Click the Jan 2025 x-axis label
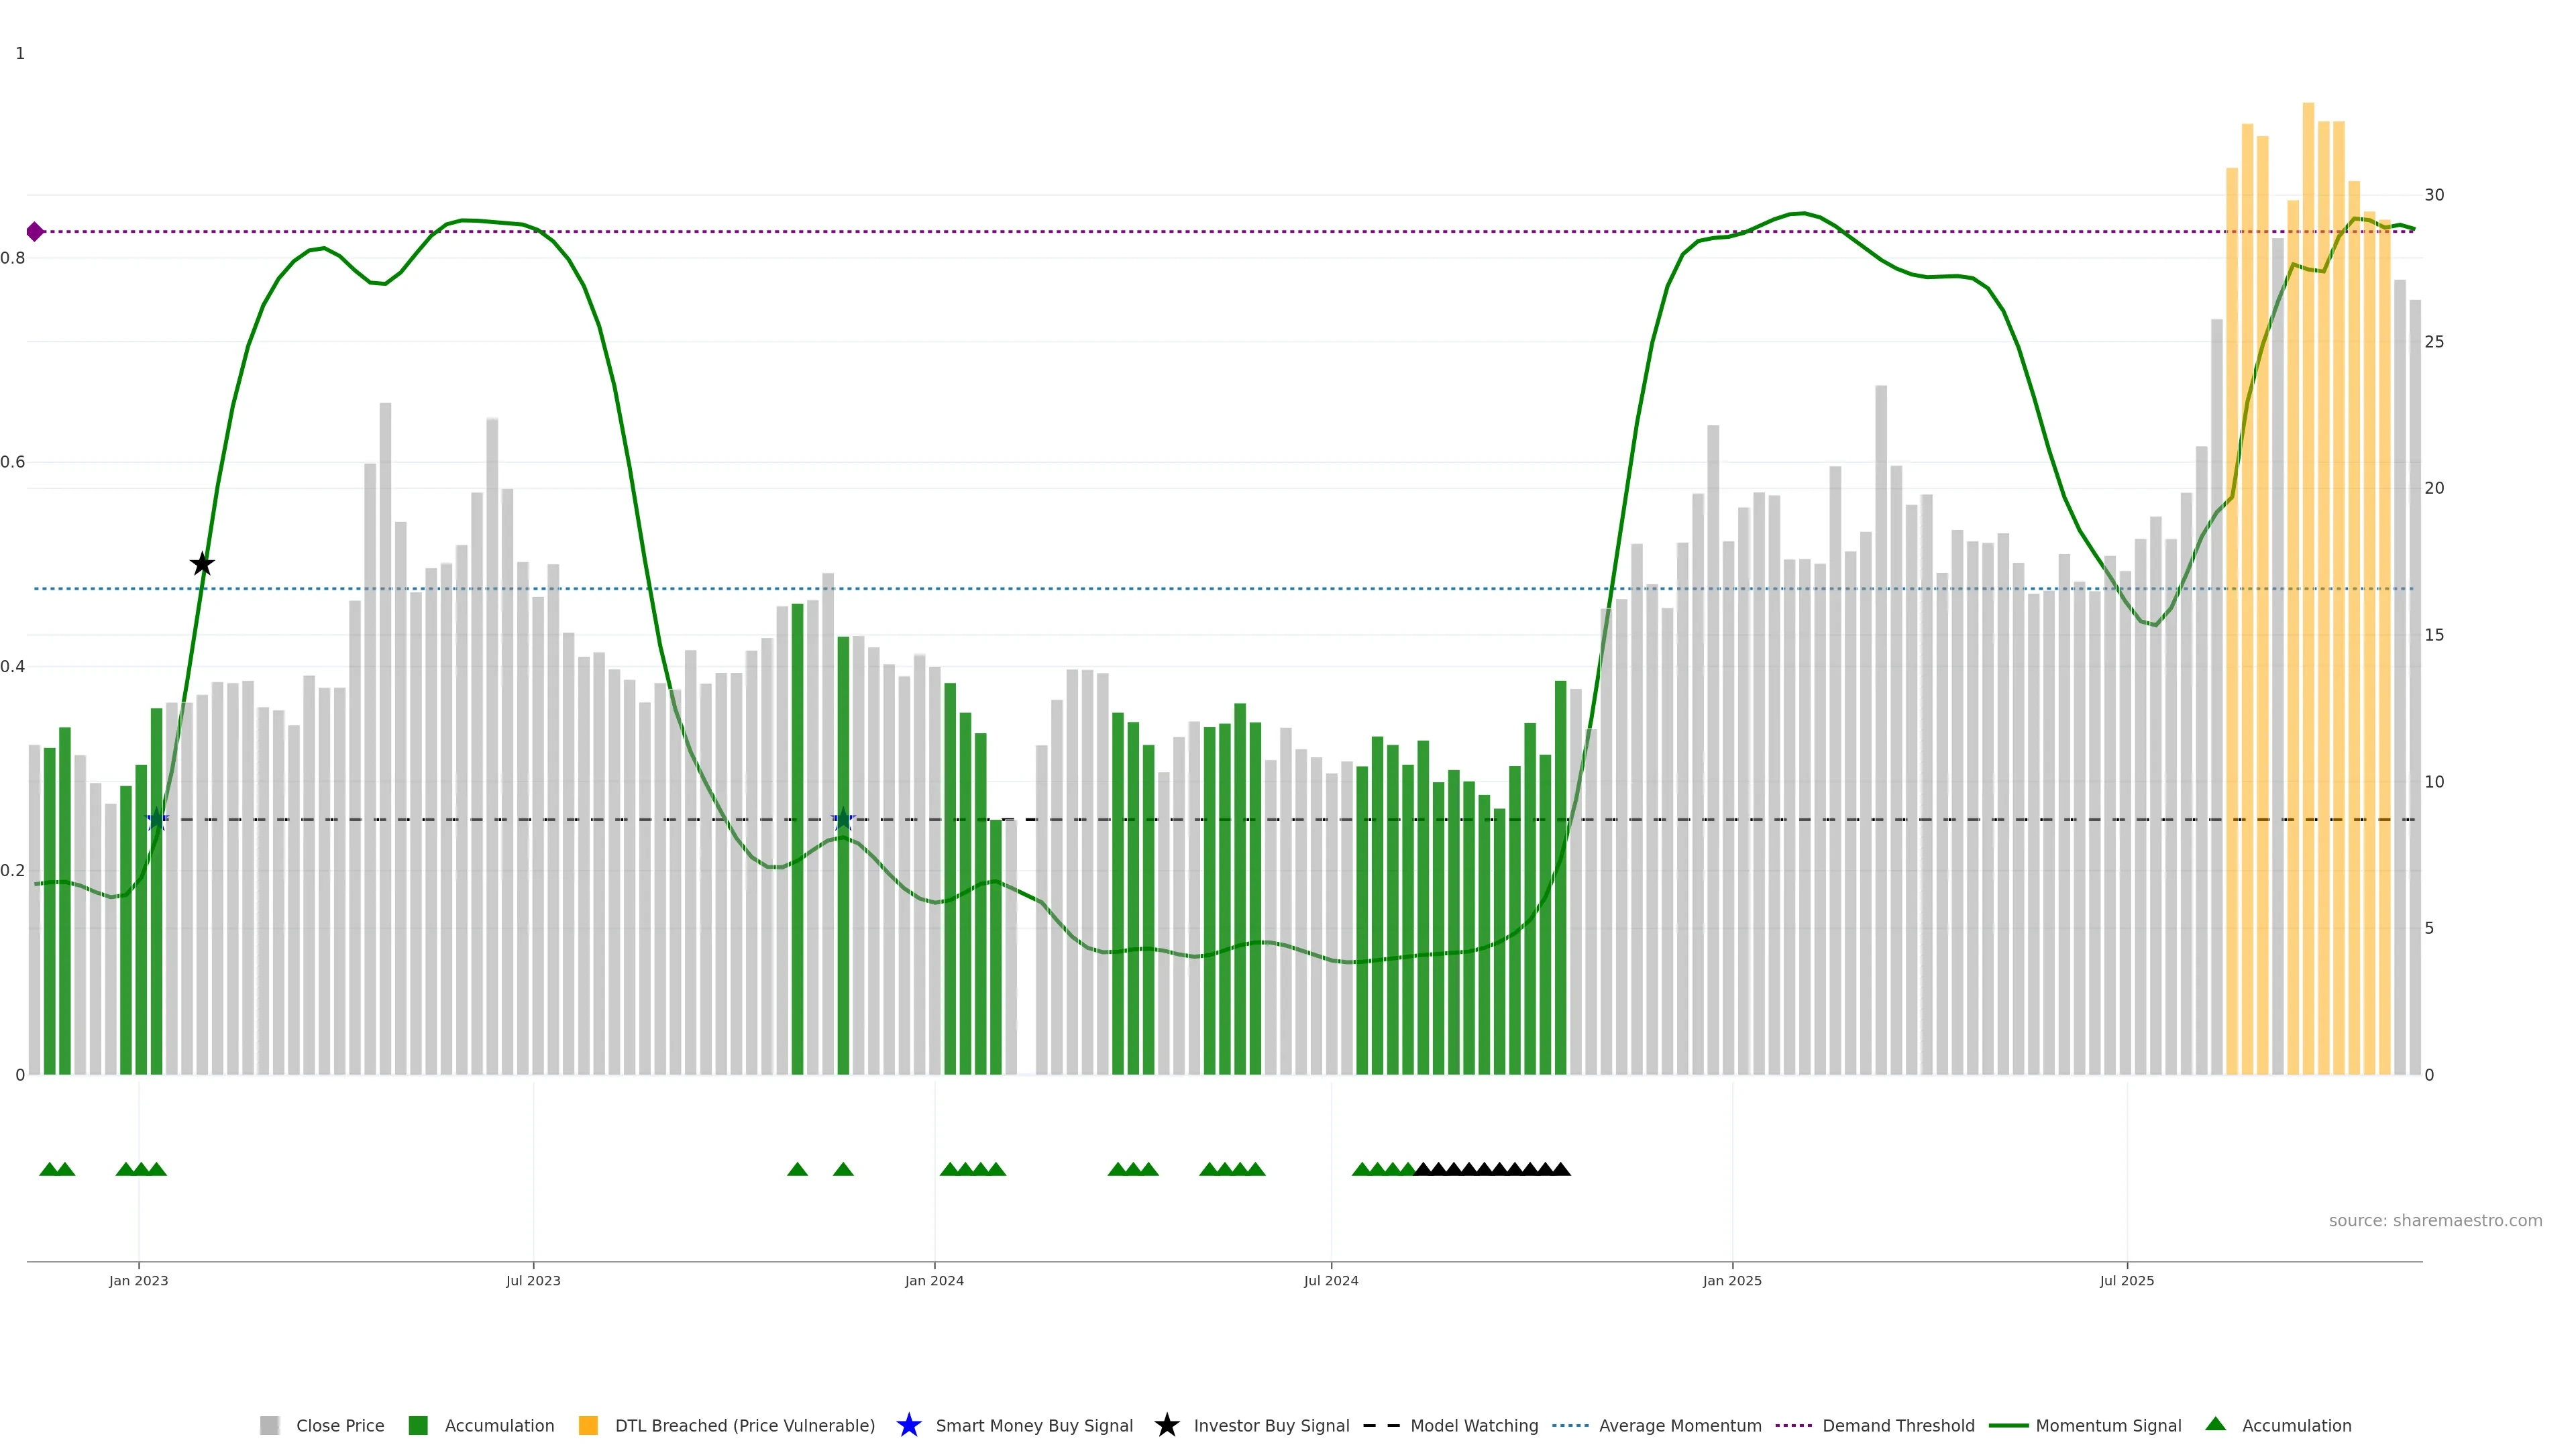 pyautogui.click(x=1731, y=1280)
